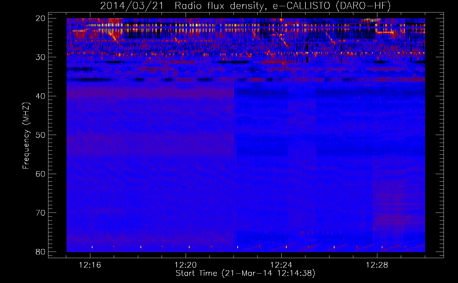Click the plot title mentioning e-CALLISTO (DARO-HF)
This screenshot has height=283, width=458.
pos(245,6)
